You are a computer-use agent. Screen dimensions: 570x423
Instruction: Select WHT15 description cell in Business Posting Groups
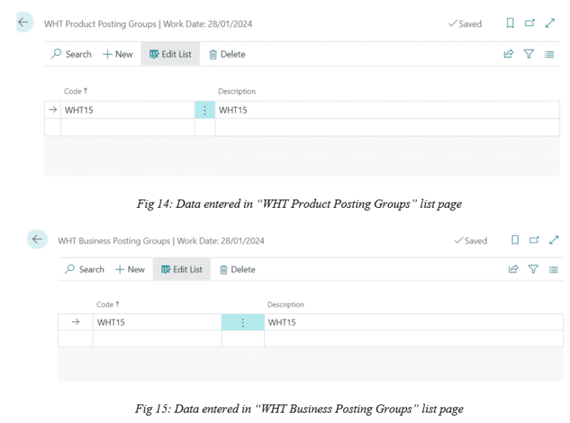point(414,322)
